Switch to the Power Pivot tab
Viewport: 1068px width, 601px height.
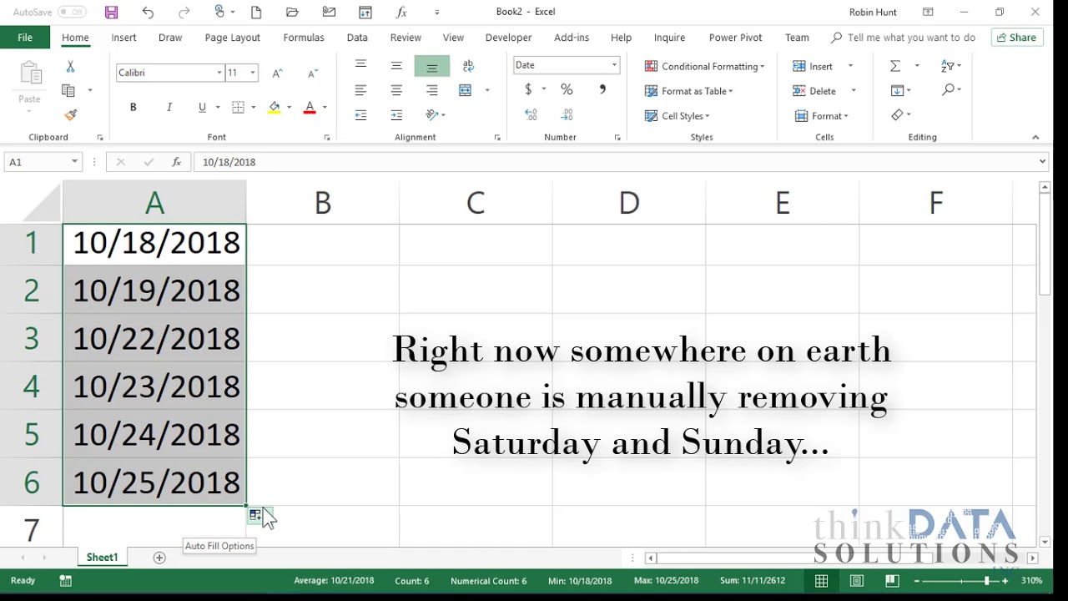click(735, 38)
